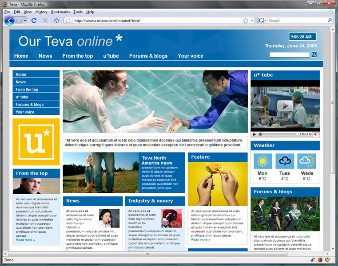Image resolution: width=338 pixels, height=266 pixels.
Task: Select Your voice in the left sidebar
Action: coord(36,112)
